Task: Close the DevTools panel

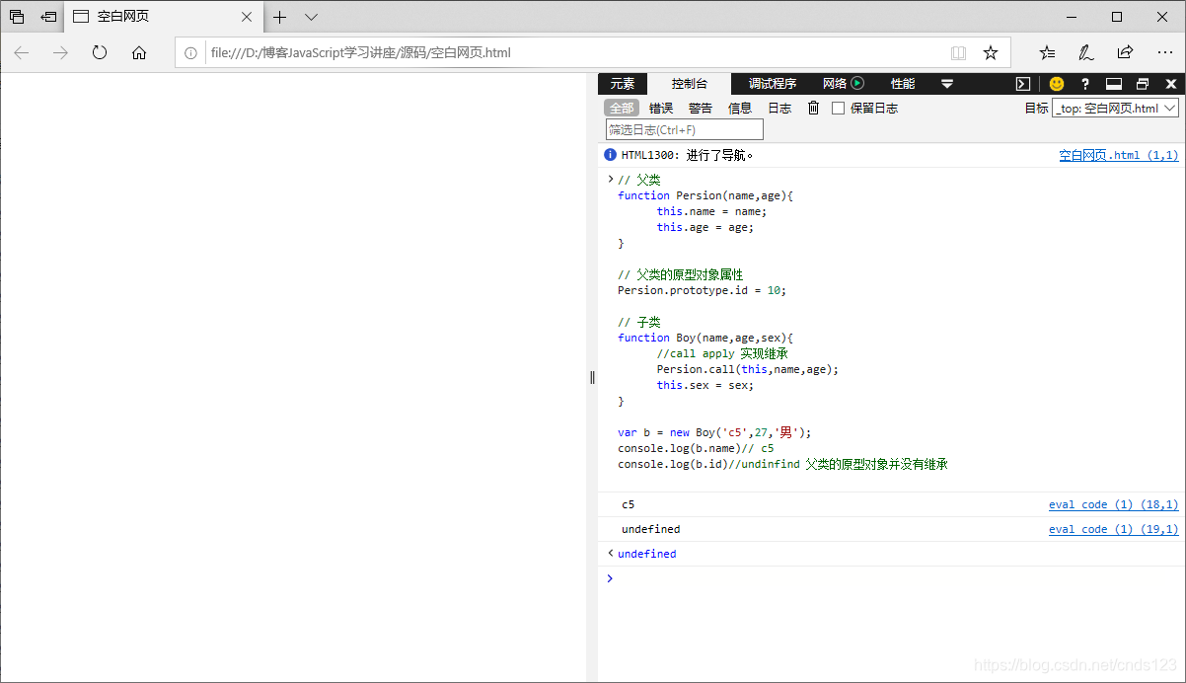Action: (1171, 84)
